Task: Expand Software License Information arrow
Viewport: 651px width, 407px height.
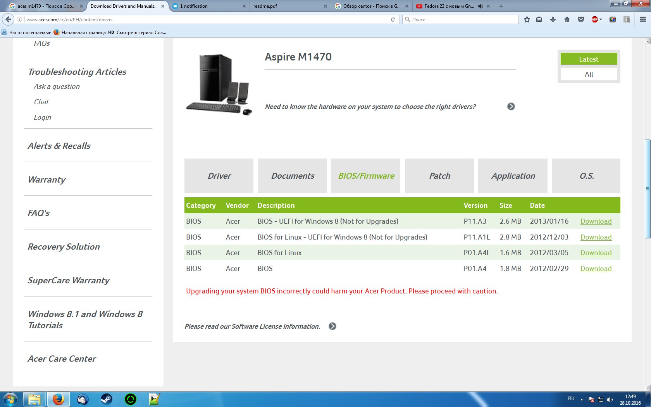Action: 332,326
